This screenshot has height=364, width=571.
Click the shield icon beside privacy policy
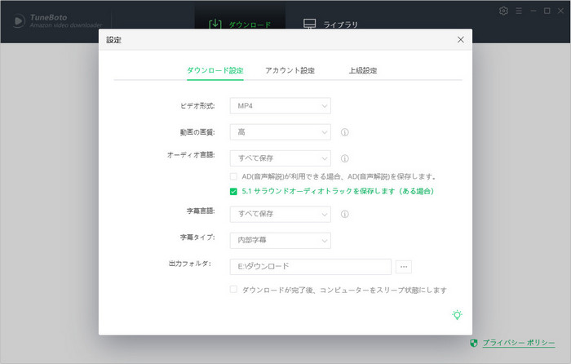[473, 343]
